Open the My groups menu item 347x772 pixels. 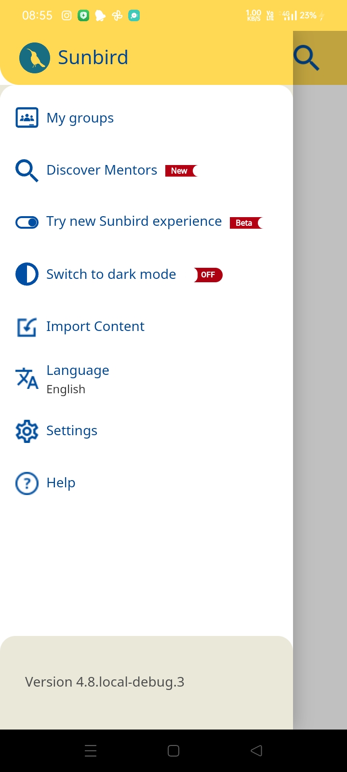click(x=80, y=118)
